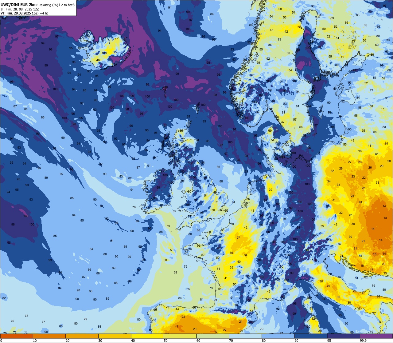Click the humidity value 68 on the map
The height and width of the screenshot is (343, 393).
pos(175,272)
